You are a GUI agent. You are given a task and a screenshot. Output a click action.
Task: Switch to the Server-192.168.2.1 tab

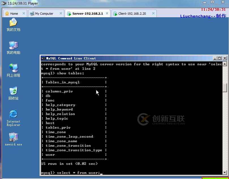(x=88, y=14)
